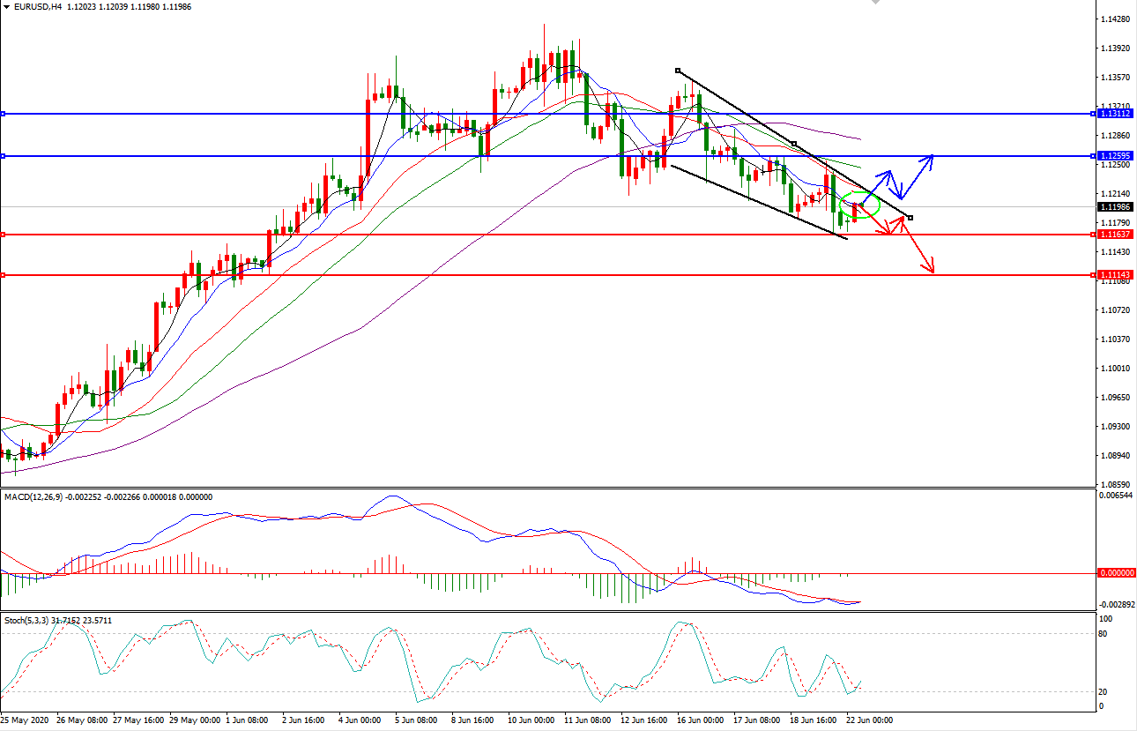Click the MACD(12,26,9) indicator label

[33, 497]
